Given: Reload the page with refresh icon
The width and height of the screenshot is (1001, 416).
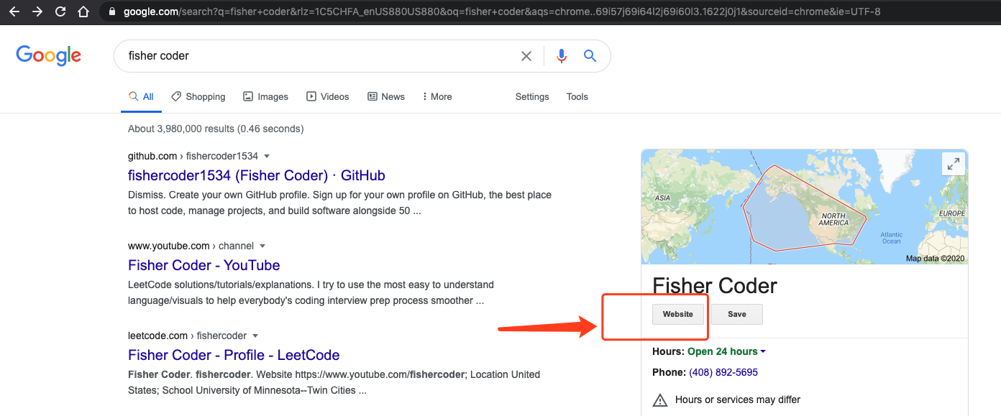Looking at the screenshot, I should [x=60, y=11].
